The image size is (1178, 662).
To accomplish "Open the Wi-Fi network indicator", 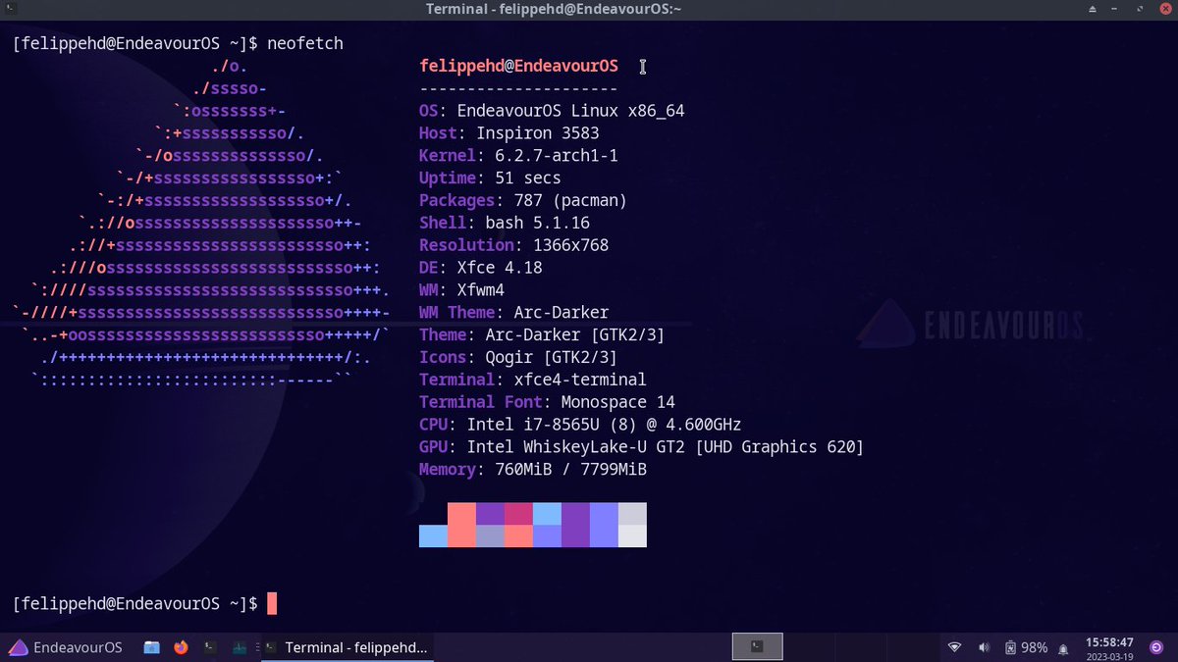I will (954, 647).
